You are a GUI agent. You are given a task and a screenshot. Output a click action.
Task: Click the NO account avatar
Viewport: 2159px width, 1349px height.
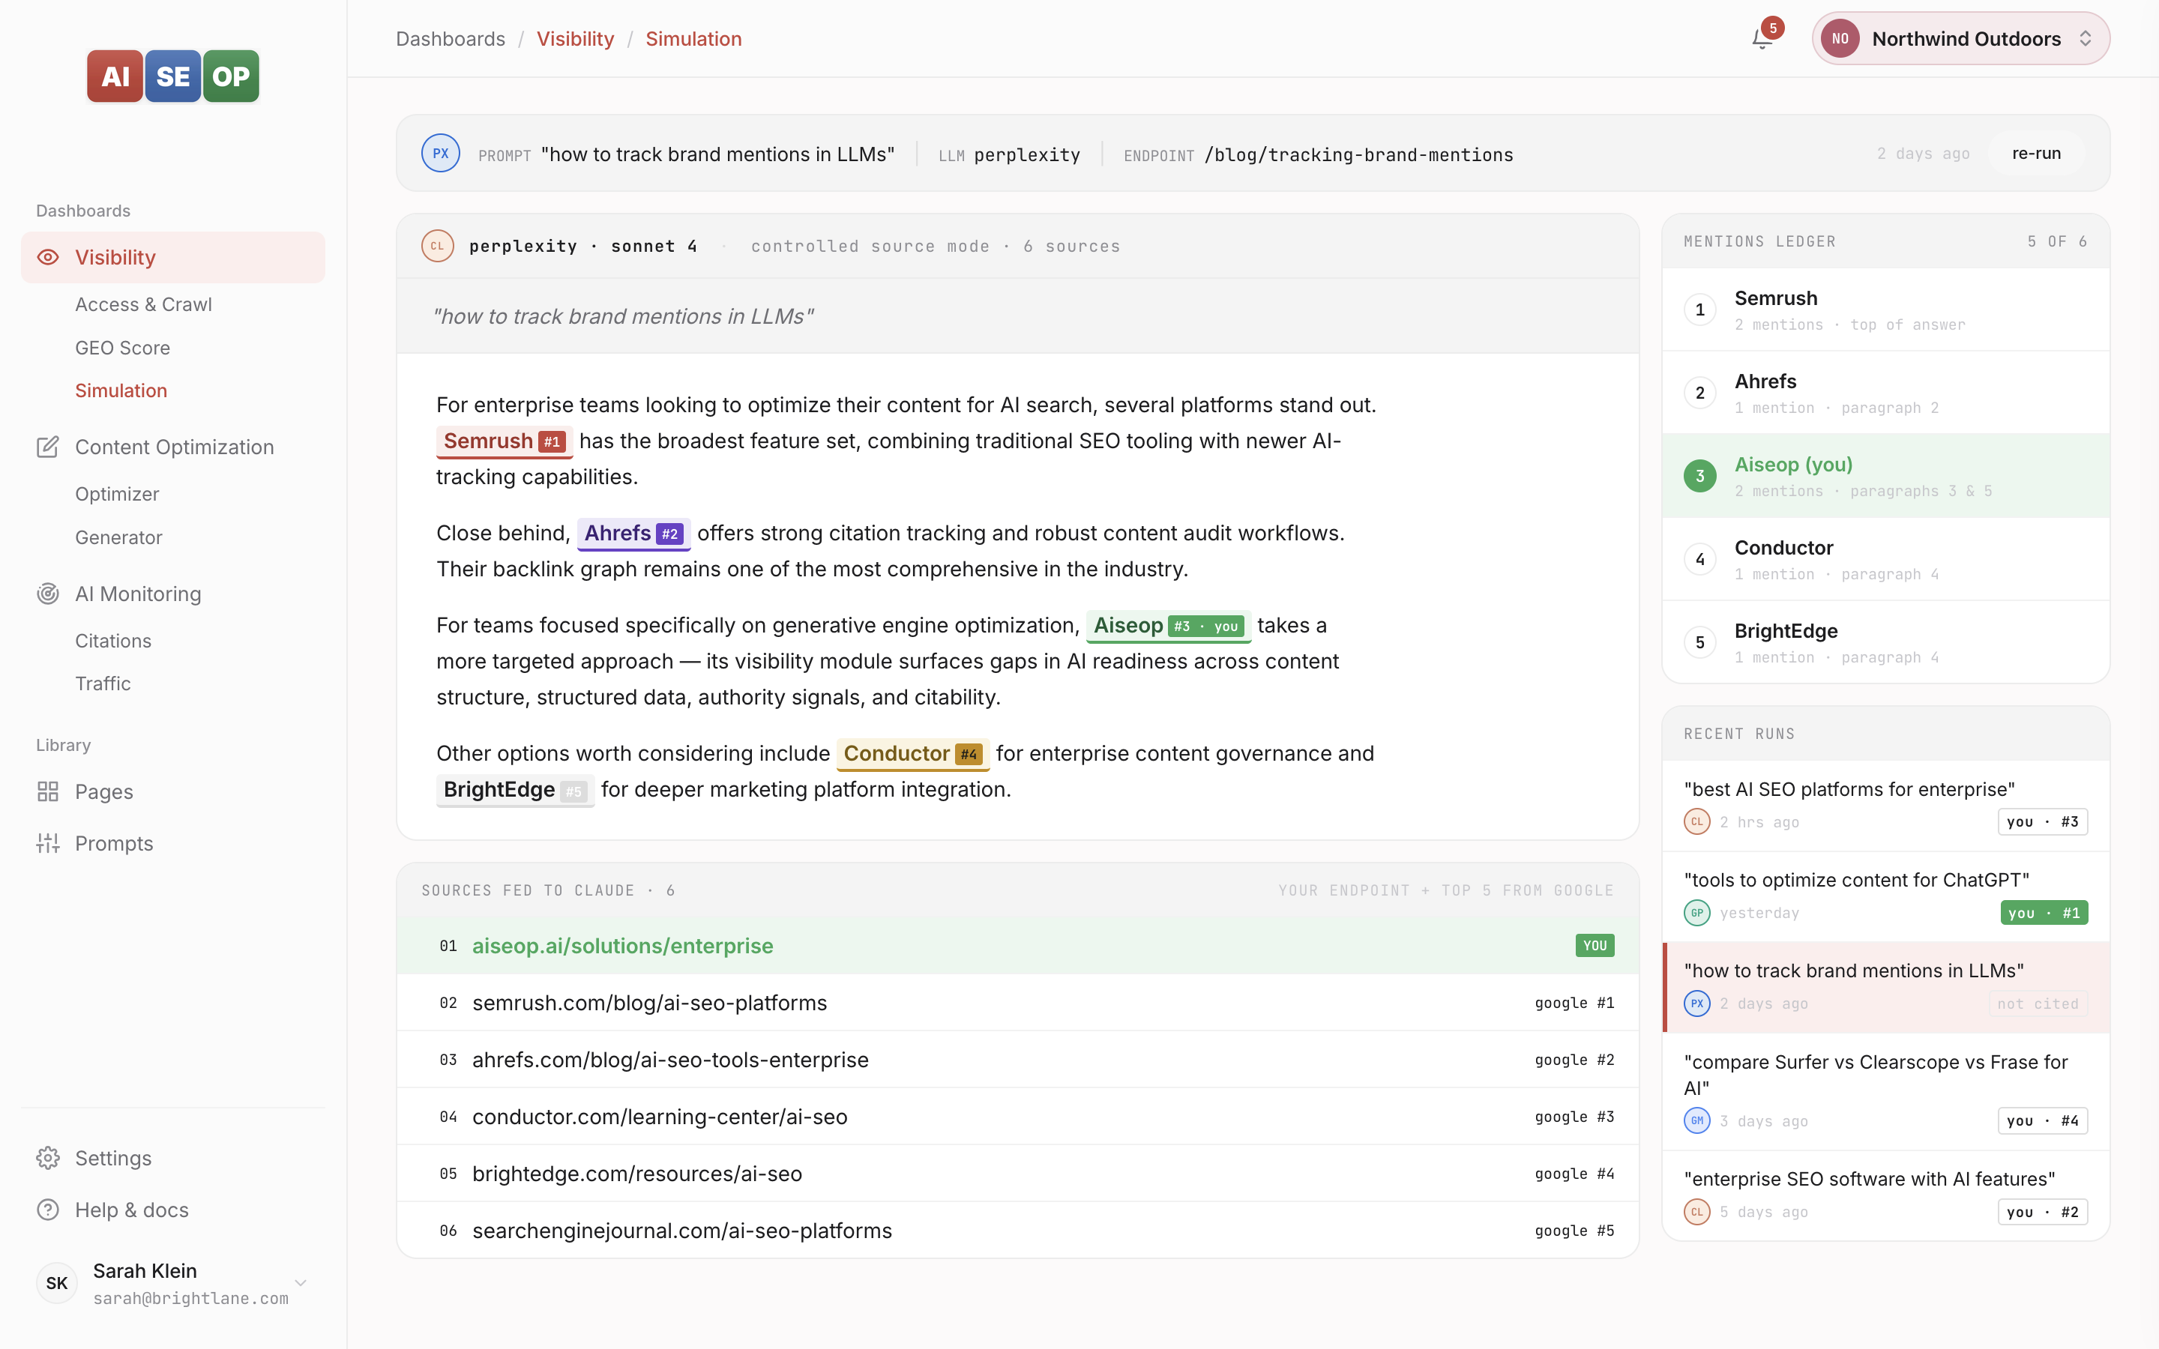1840,38
